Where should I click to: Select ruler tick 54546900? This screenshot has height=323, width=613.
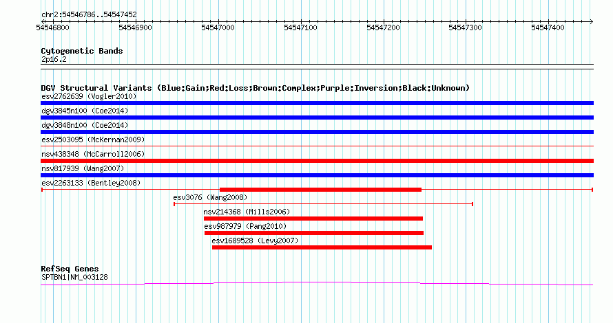tap(135, 27)
